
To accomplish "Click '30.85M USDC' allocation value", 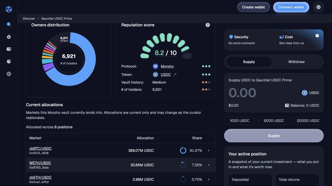I will pos(142,165).
